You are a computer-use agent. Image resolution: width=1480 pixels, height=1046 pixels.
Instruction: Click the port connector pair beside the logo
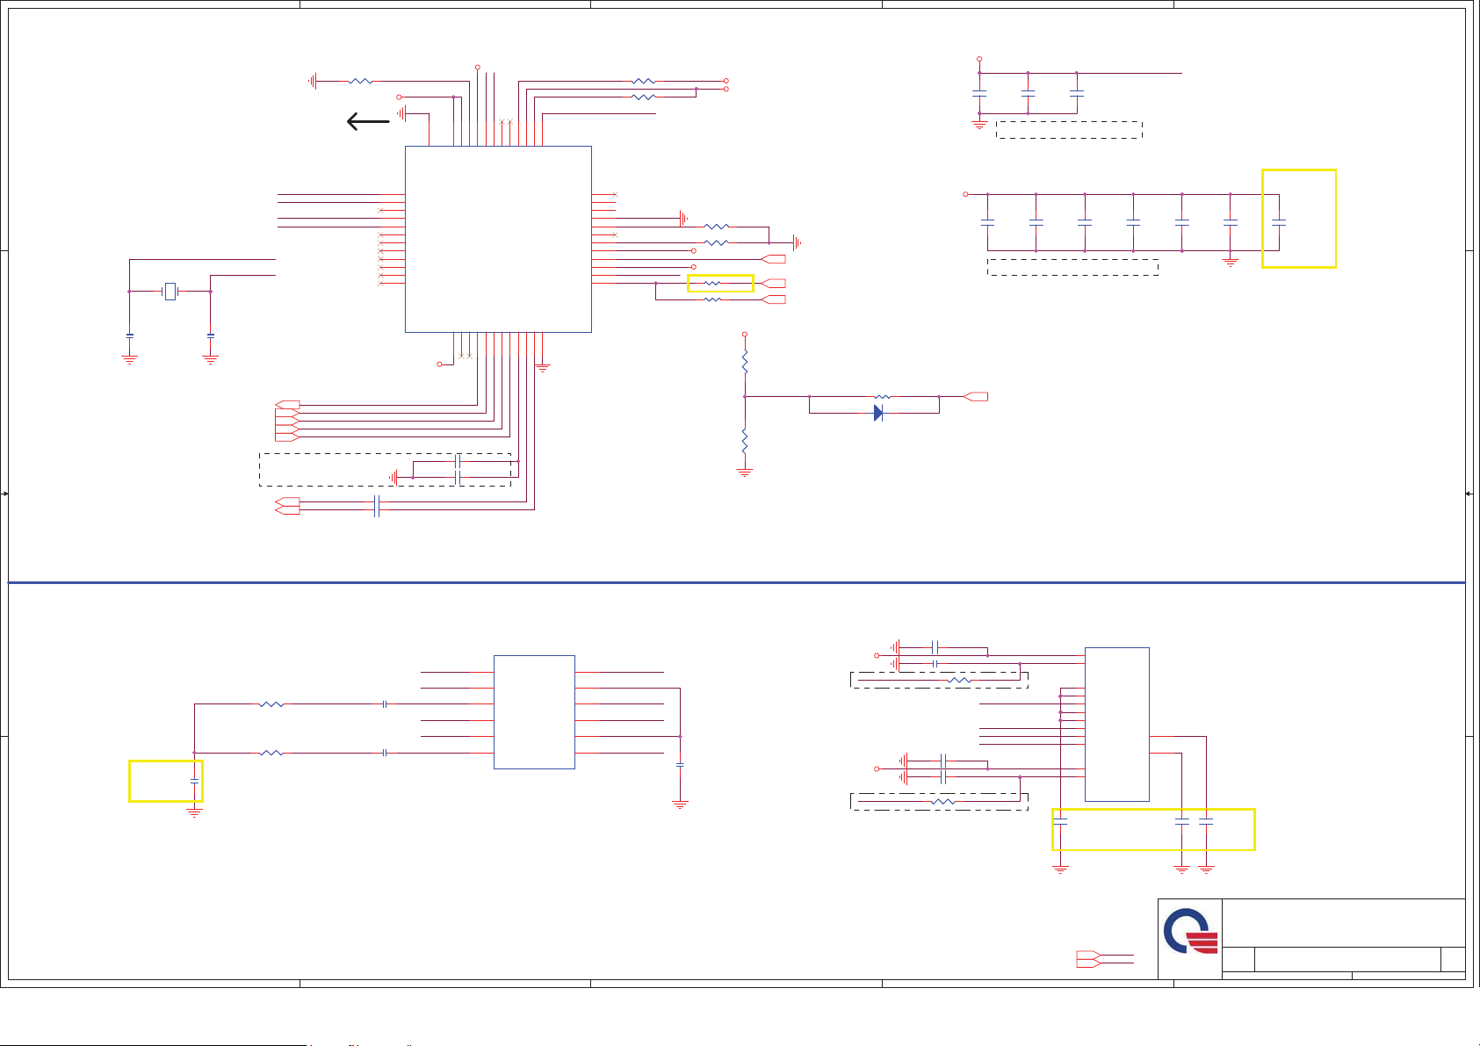1088,959
